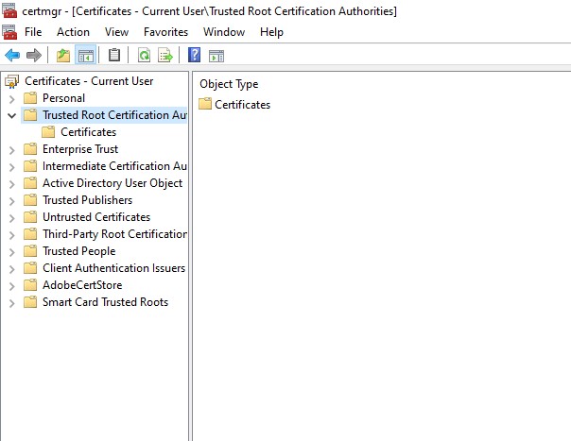The height and width of the screenshot is (441, 571).
Task: Go up one level with toolbar icon
Action: pos(63,56)
